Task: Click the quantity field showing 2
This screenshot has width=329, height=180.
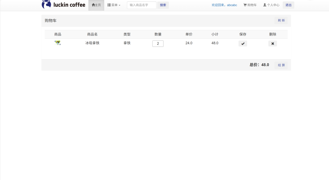Action: pyautogui.click(x=158, y=44)
